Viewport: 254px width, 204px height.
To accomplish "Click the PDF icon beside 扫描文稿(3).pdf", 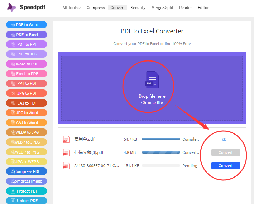I will [x=66, y=152].
